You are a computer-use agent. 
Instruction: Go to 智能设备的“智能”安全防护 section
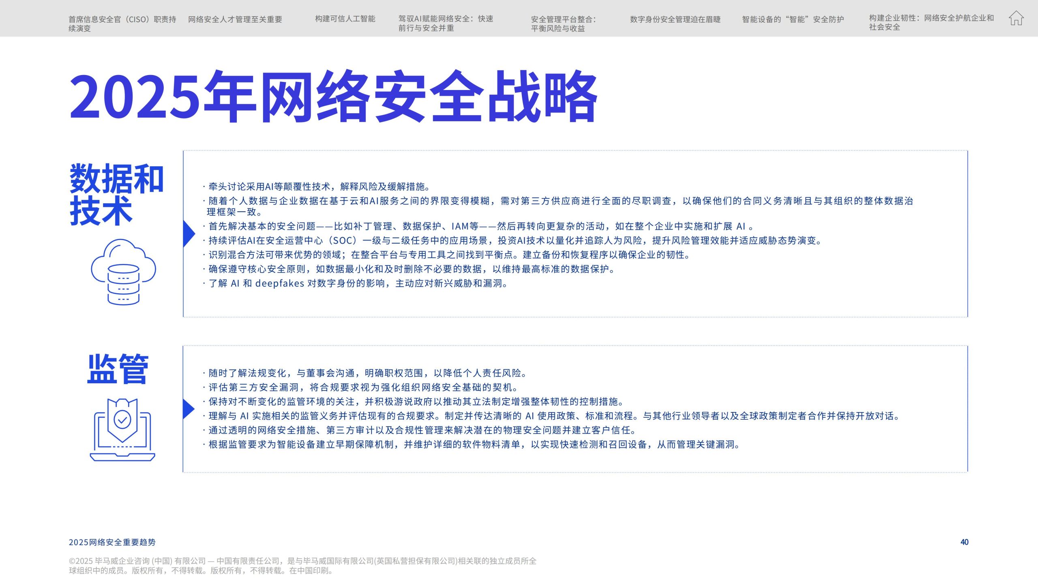(793, 19)
